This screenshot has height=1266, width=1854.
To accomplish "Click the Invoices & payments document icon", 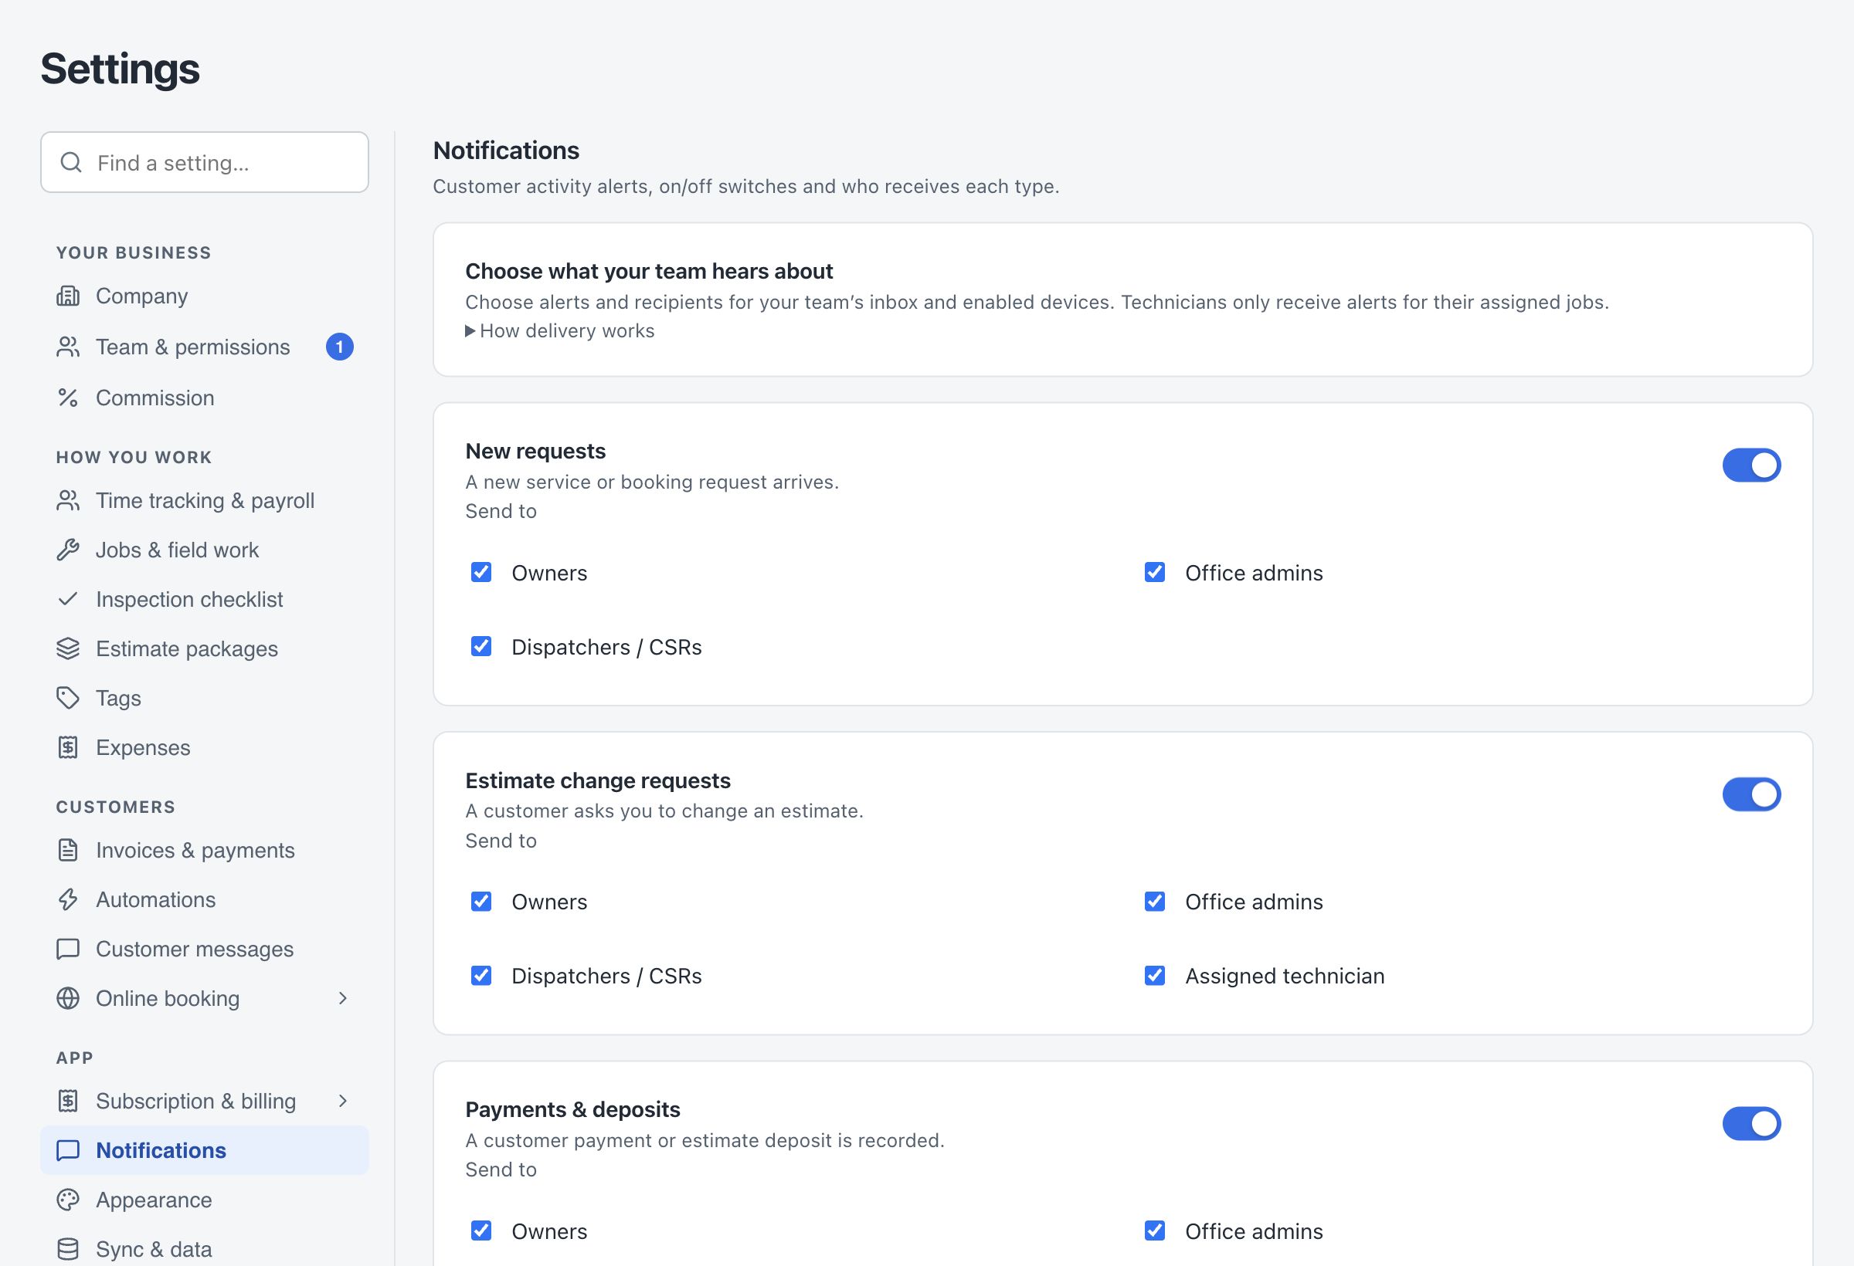I will (x=68, y=851).
